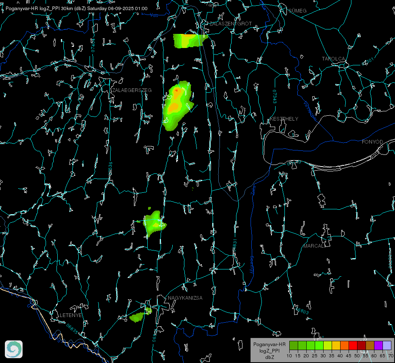Click the ZALASZENTGRÓT town label
The image size is (395, 363).
[230, 23]
